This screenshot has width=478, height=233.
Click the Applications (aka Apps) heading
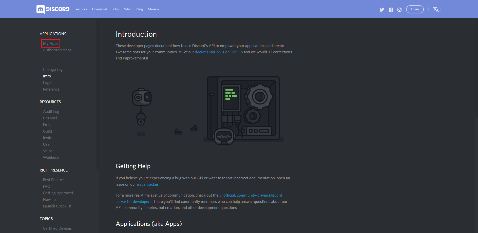tap(149, 224)
